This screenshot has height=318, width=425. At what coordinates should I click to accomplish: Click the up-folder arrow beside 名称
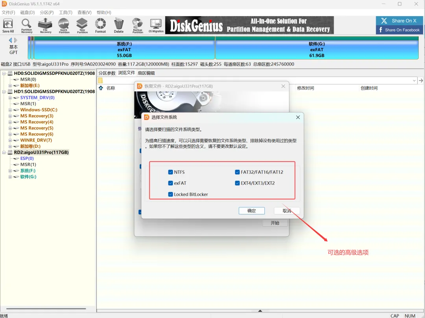point(101,88)
